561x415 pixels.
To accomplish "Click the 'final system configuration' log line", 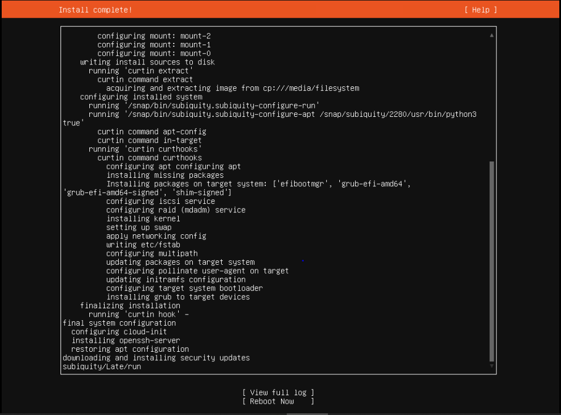I will click(x=119, y=323).
